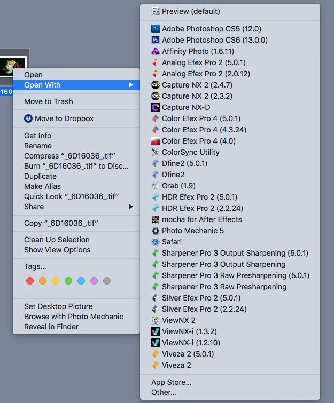This screenshot has width=334, height=403.
Task: Choose Other… to pick an application
Action: [x=230, y=392]
